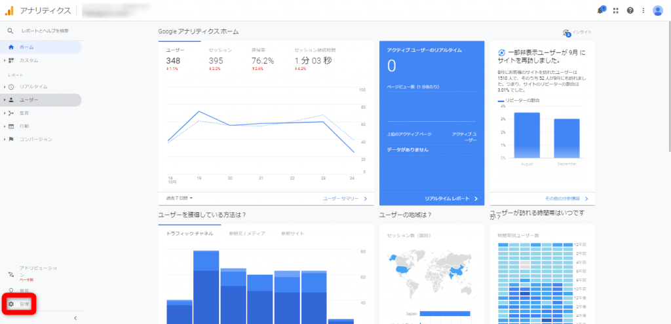The image size is (671, 324).
Task: Open the Google apps grid
Action: coord(616,10)
